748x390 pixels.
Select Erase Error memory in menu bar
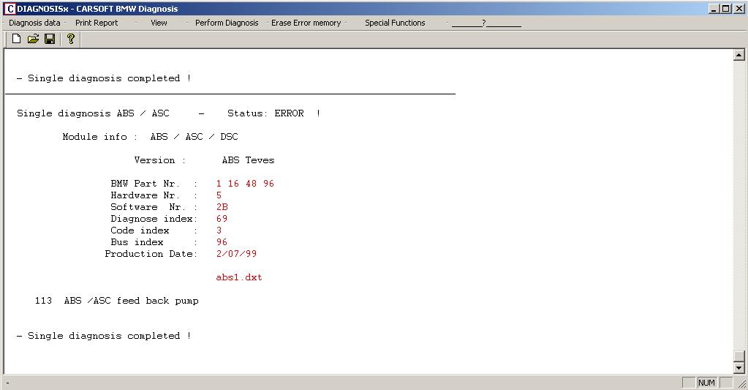[306, 23]
